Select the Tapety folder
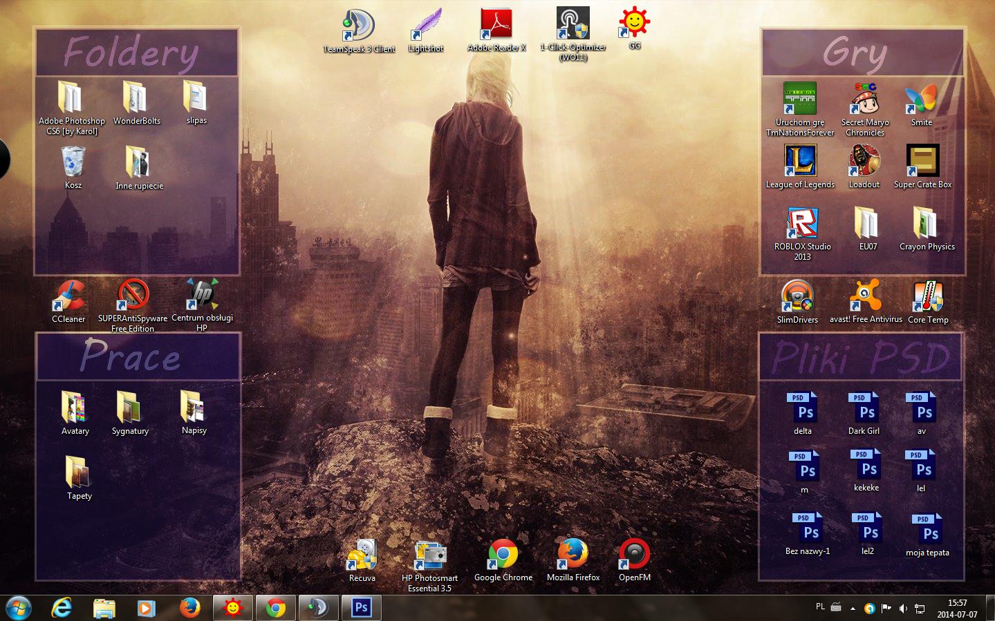 80,478
